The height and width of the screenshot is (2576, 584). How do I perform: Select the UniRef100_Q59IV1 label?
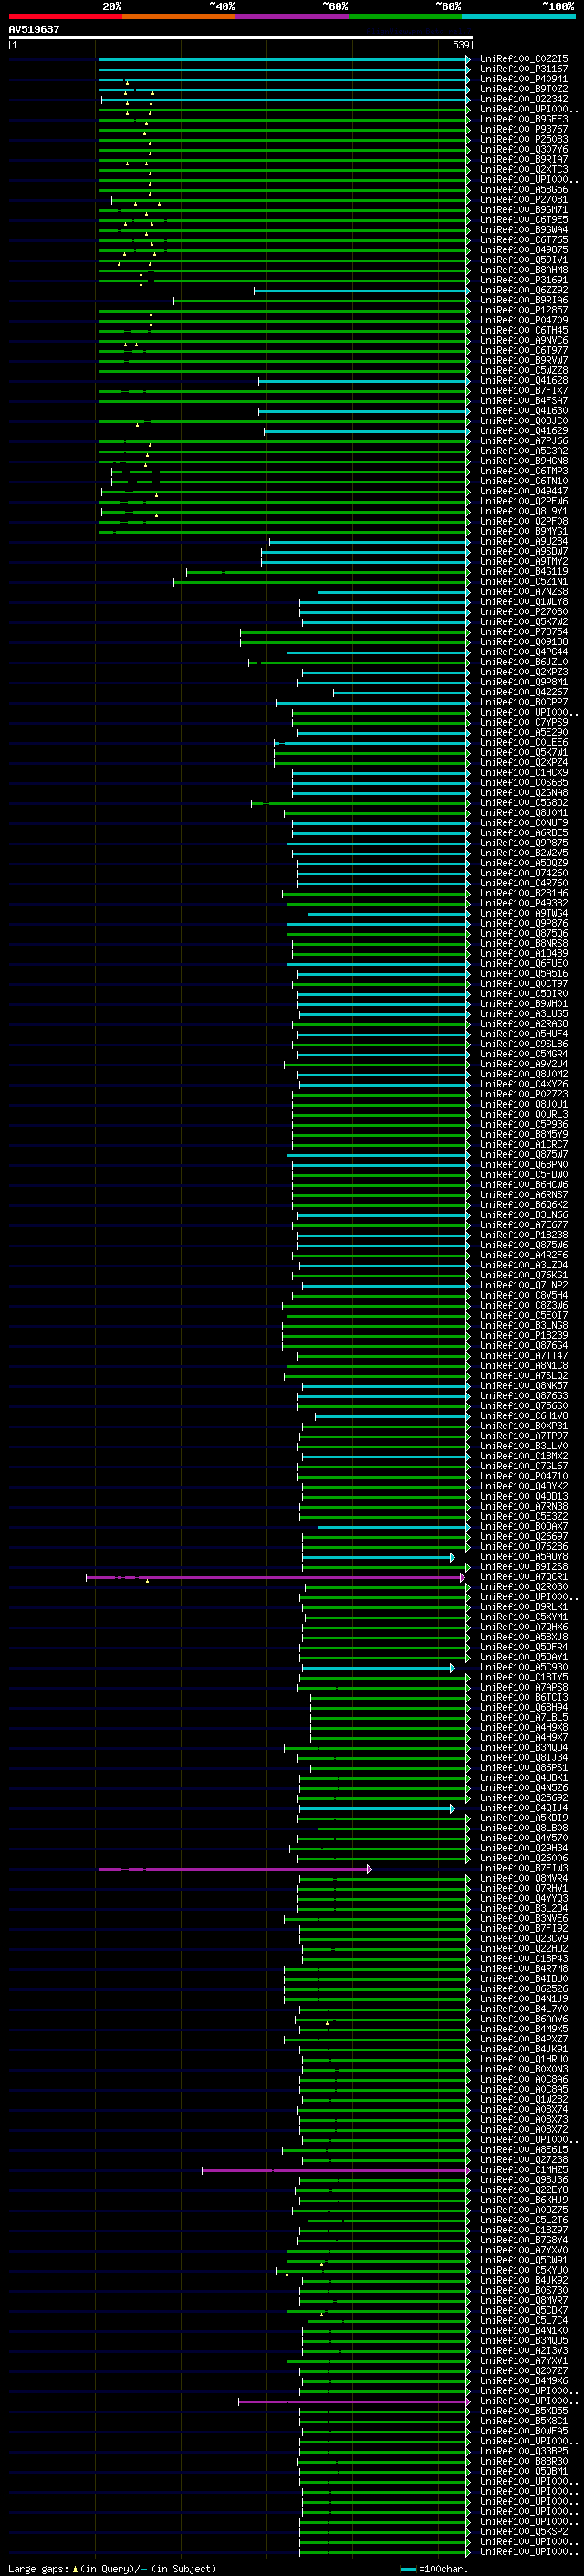524,260
